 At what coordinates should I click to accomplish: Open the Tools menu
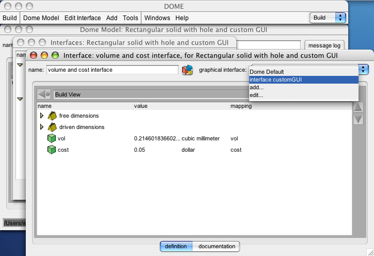130,18
